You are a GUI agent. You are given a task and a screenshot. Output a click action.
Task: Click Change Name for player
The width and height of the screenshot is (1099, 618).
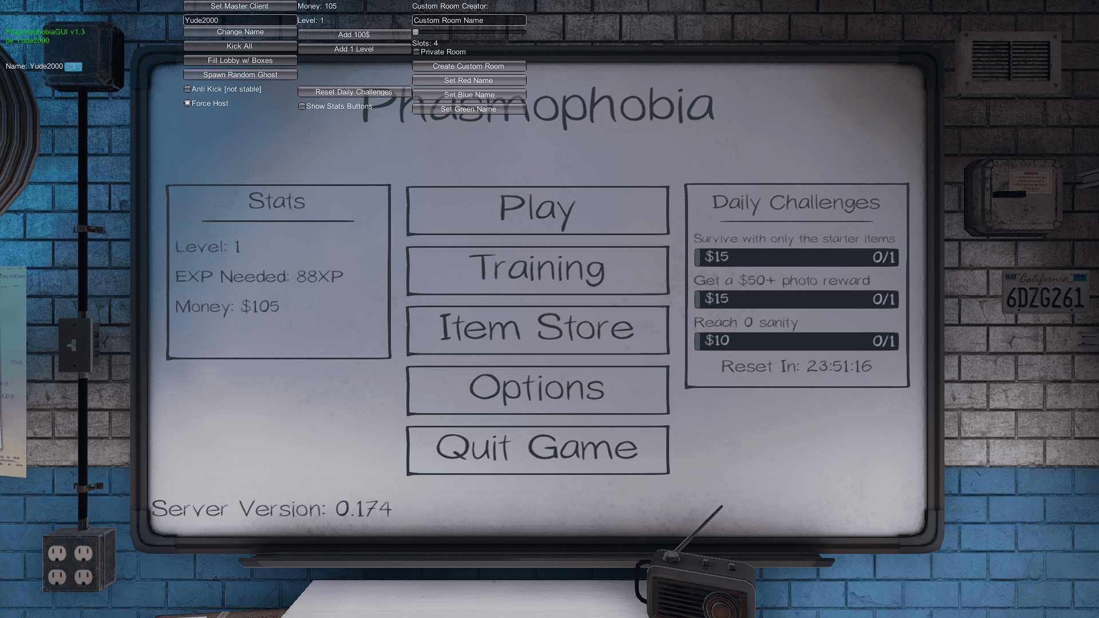(239, 31)
